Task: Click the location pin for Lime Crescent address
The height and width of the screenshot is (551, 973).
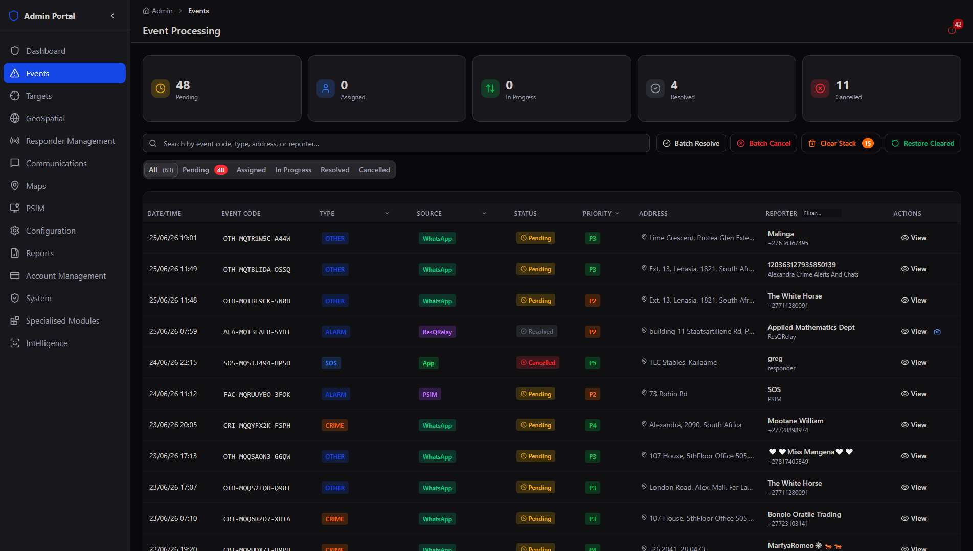Action: click(x=644, y=237)
